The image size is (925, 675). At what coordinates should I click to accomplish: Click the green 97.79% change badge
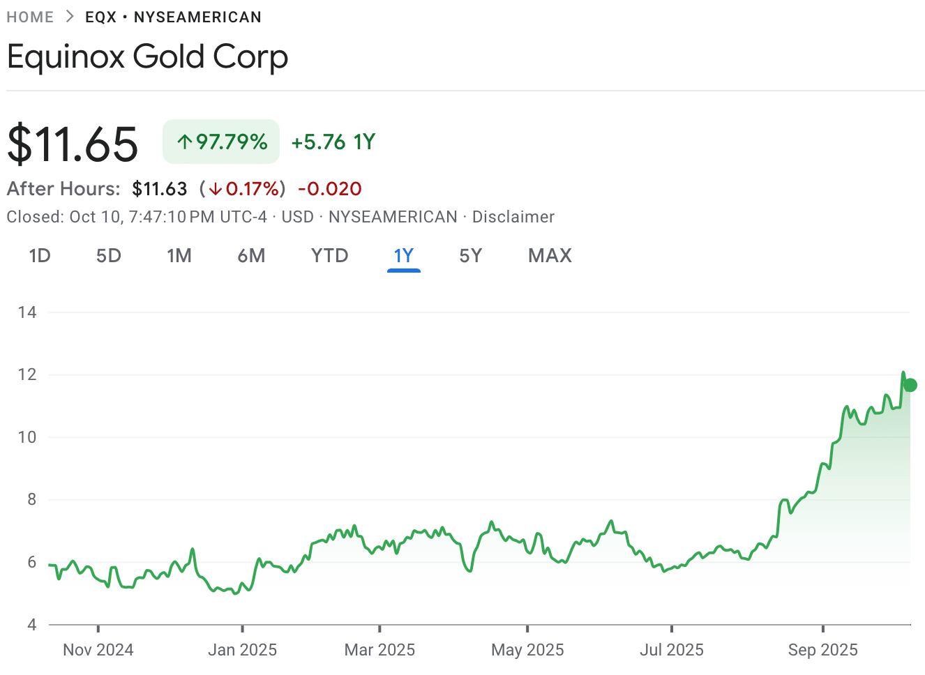pyautogui.click(x=221, y=142)
